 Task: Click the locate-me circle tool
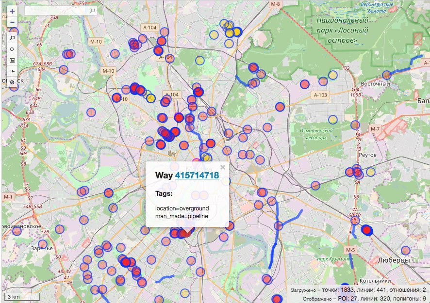[12, 49]
